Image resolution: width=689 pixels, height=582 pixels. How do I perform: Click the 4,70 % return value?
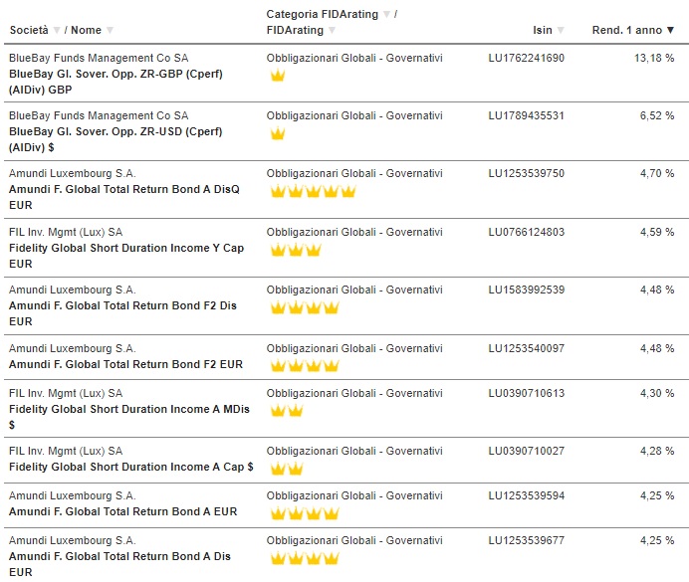click(x=656, y=173)
